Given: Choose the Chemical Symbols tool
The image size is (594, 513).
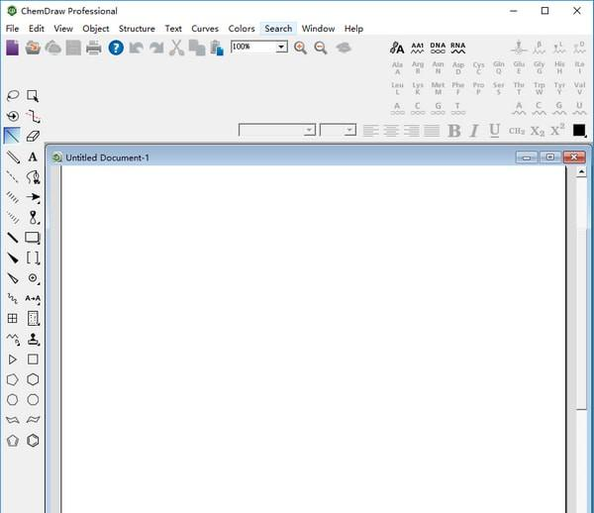Looking at the screenshot, I should (x=33, y=278).
